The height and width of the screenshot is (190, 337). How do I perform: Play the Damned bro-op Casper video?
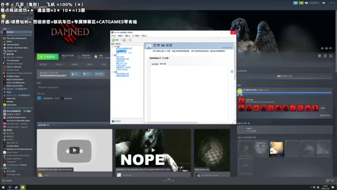click(75, 150)
